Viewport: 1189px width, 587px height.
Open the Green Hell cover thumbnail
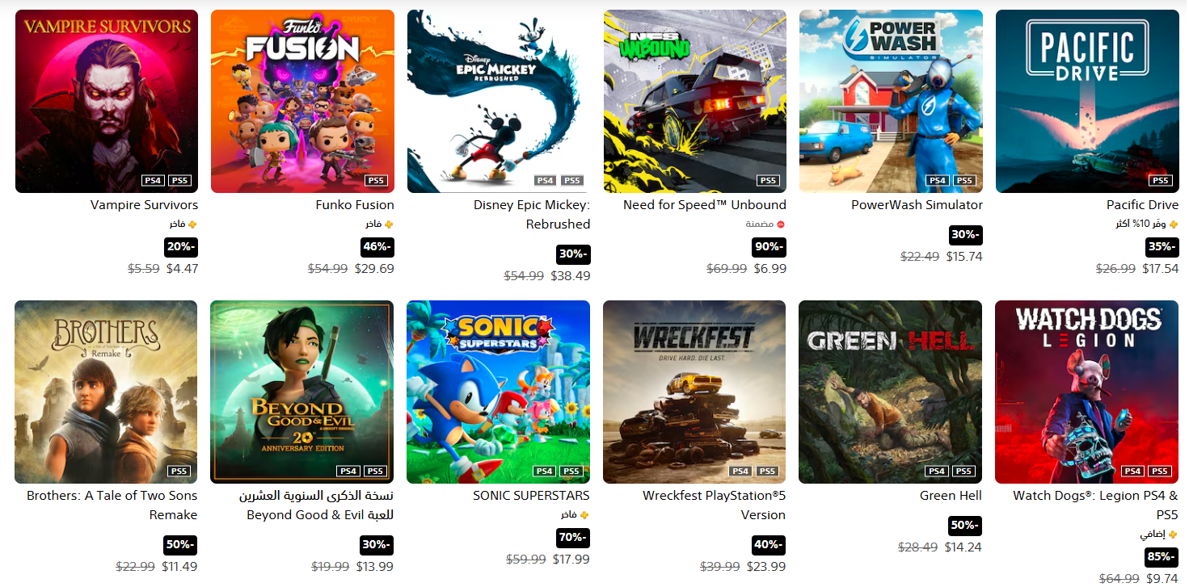(891, 392)
